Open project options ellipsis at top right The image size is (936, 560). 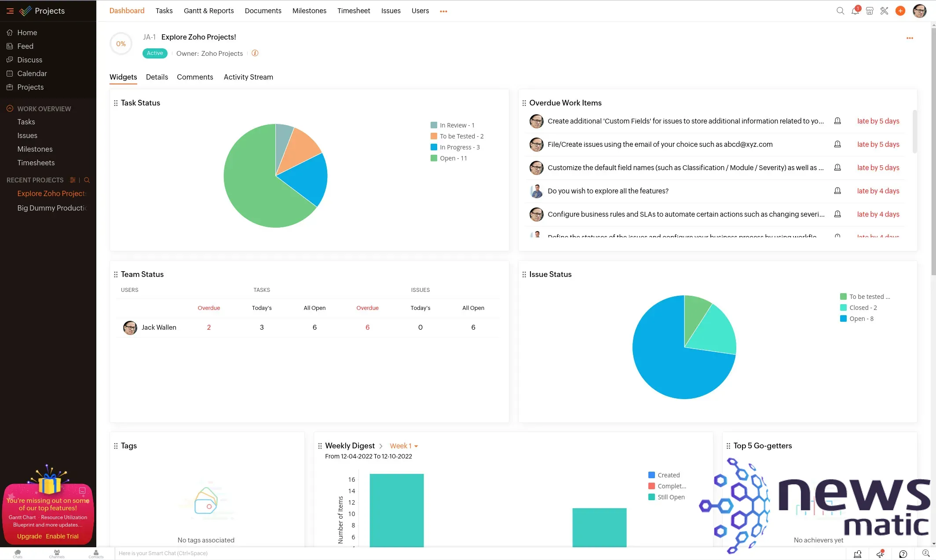(x=910, y=38)
